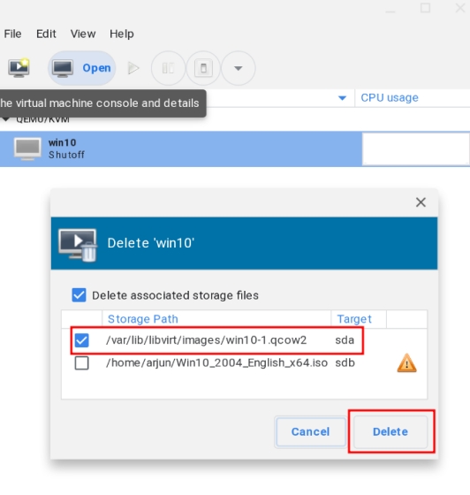The height and width of the screenshot is (495, 470).
Task: Collapse the QEMU/KVM connection tree
Action: pos(5,119)
